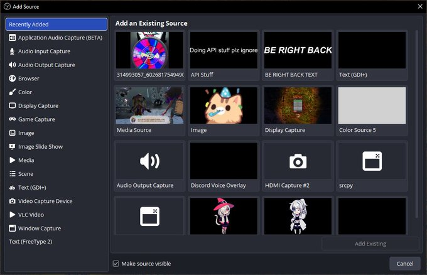Choose Text (FreeType 2) source type
Screen dimensions: 427x275
31,242
